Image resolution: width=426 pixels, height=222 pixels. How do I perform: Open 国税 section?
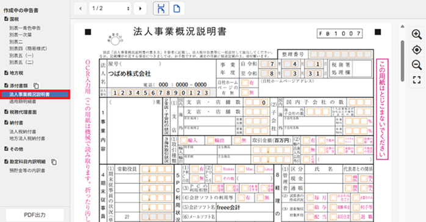[12, 19]
